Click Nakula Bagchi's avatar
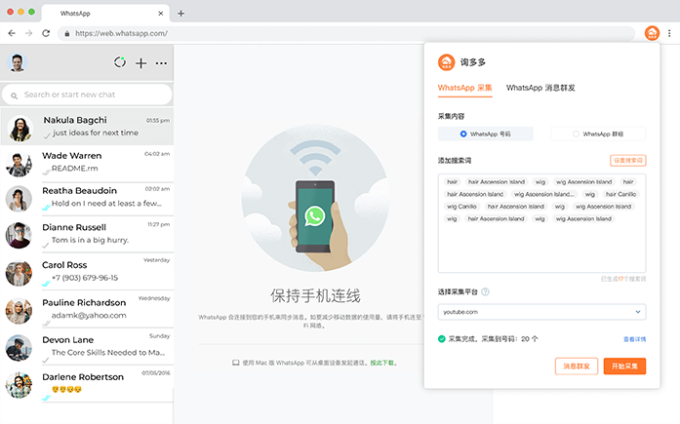 pyautogui.click(x=20, y=129)
